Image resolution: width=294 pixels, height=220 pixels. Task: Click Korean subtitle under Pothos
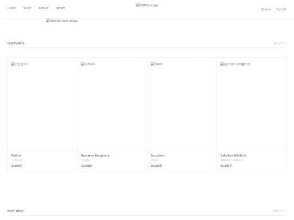pos(17,160)
